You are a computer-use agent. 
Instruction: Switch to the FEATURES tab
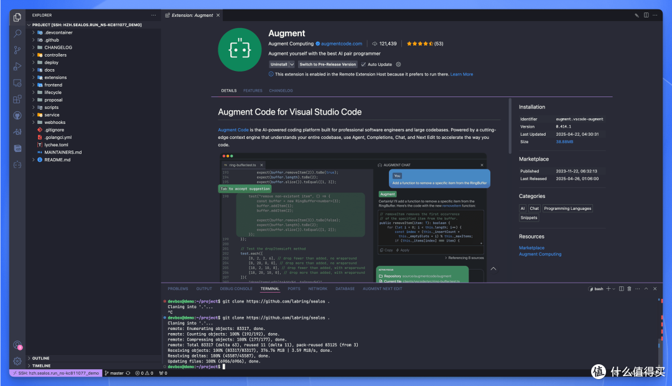253,90
